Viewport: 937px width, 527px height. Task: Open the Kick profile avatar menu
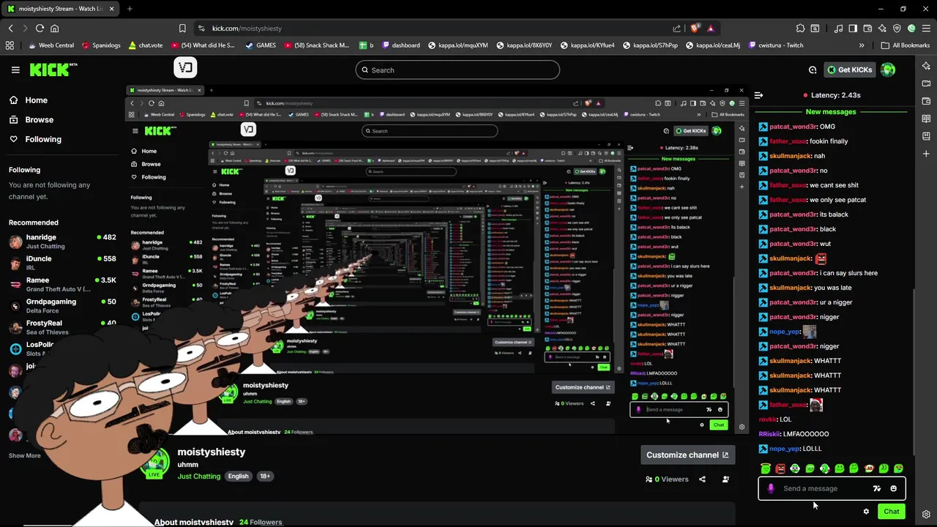[888, 70]
